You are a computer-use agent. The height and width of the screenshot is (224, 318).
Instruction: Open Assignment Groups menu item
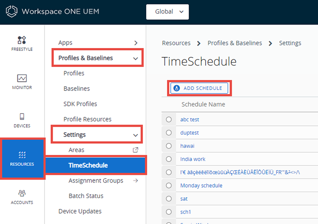(x=96, y=180)
